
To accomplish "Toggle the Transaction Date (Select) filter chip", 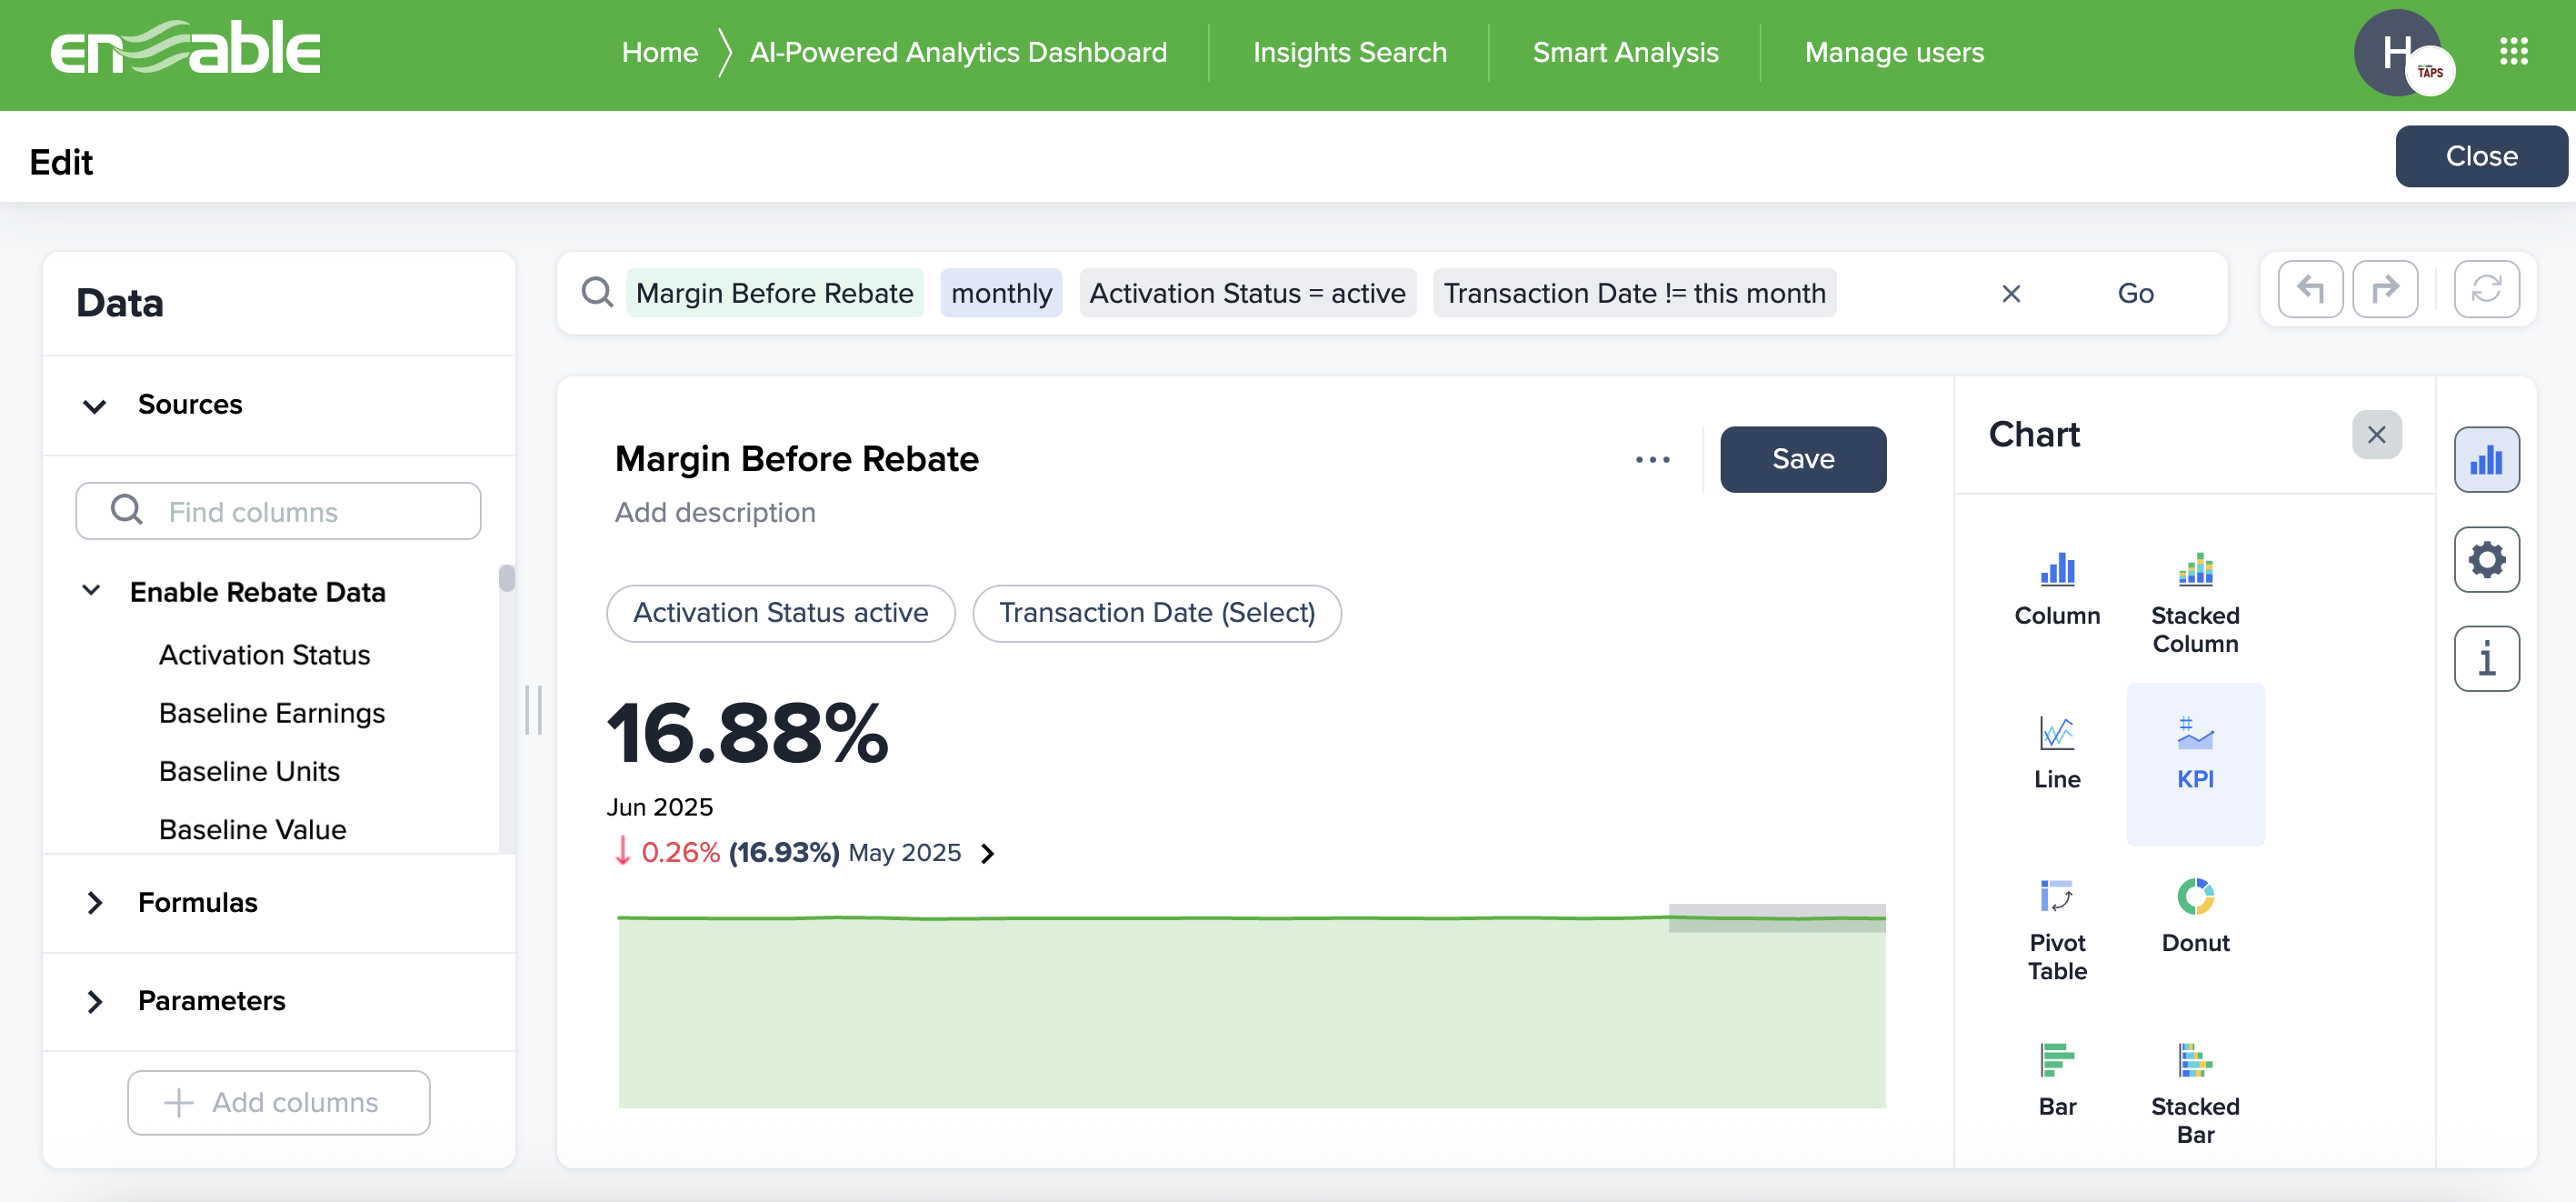I will click(x=1157, y=613).
